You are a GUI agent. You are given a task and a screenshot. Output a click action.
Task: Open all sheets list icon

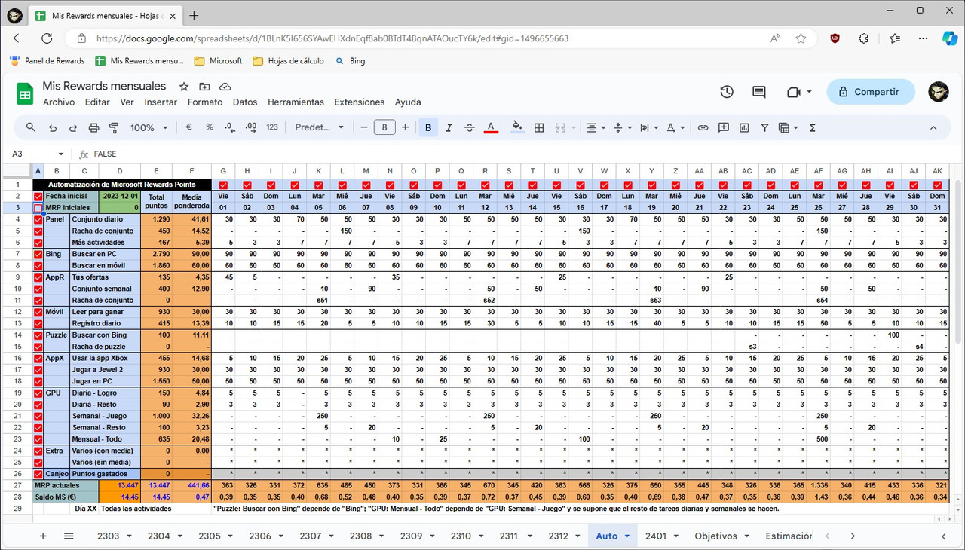coord(69,536)
